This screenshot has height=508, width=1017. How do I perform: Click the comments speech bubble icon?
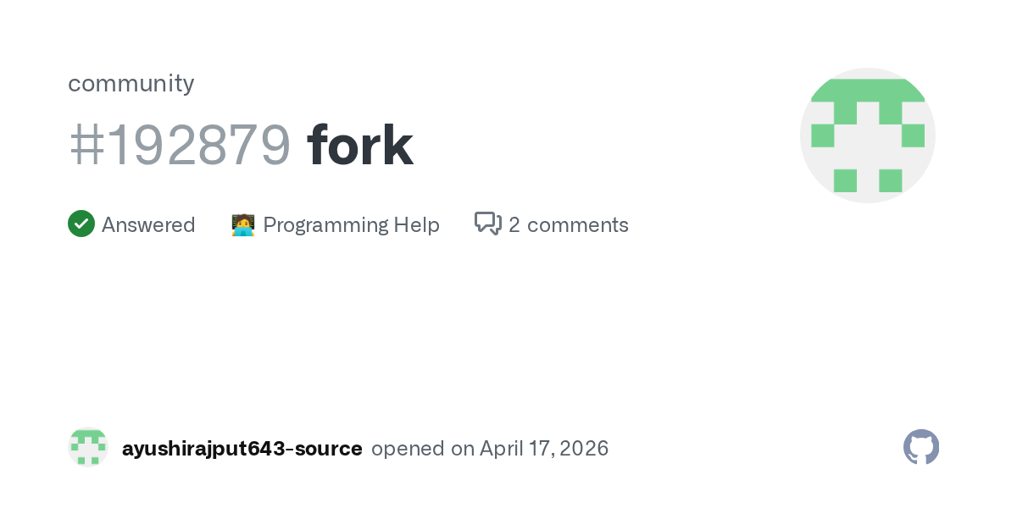[488, 224]
